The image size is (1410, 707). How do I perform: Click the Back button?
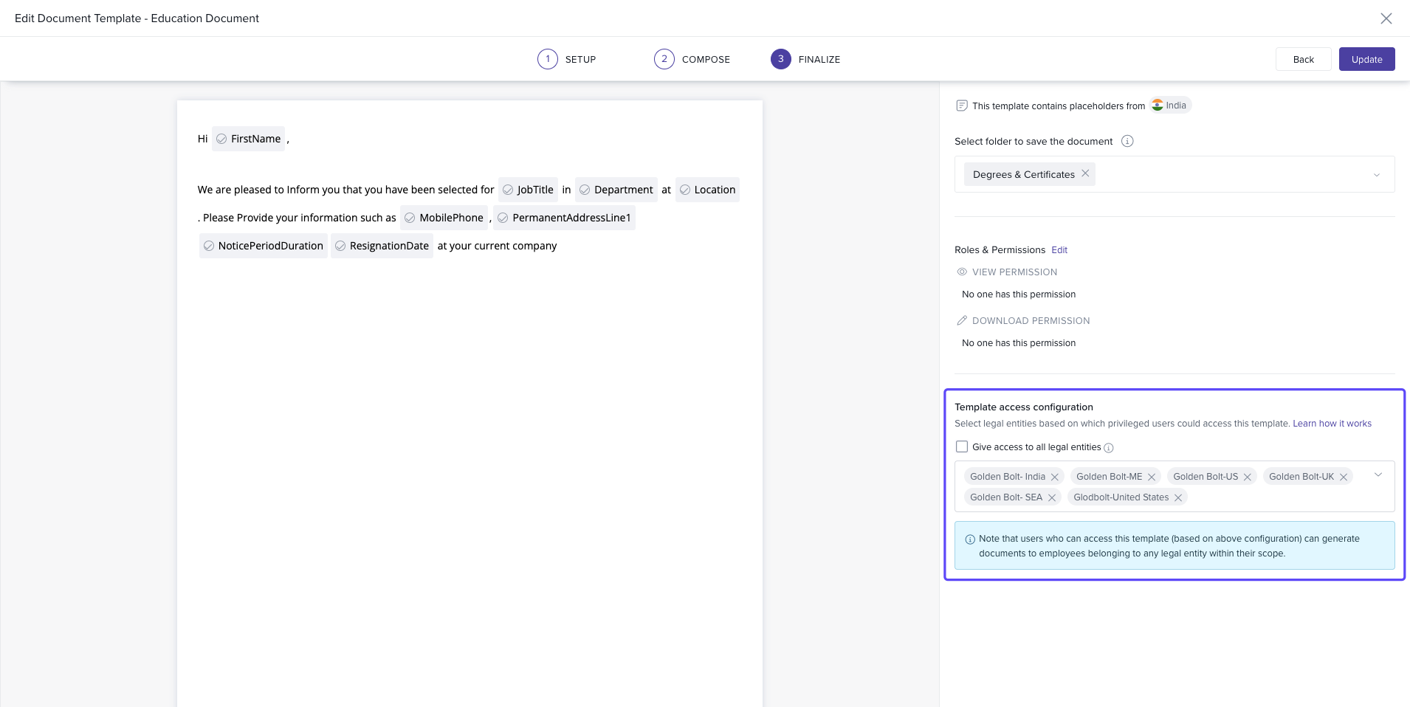coord(1303,59)
